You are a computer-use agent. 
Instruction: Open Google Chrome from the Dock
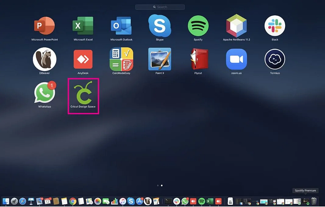click(x=72, y=201)
